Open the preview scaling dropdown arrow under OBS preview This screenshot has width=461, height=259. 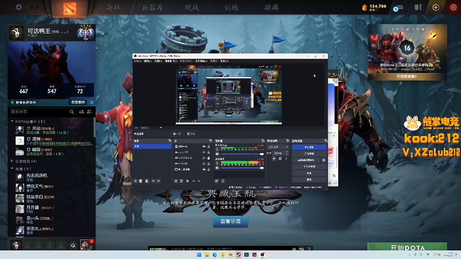click(x=161, y=128)
